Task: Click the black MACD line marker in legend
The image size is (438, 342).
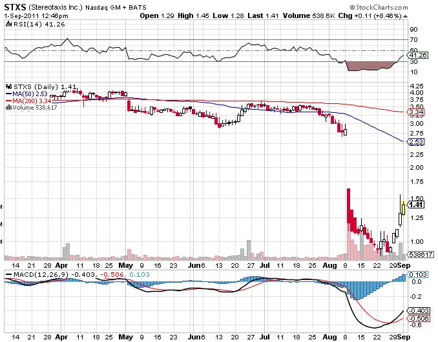Action: click(8, 274)
